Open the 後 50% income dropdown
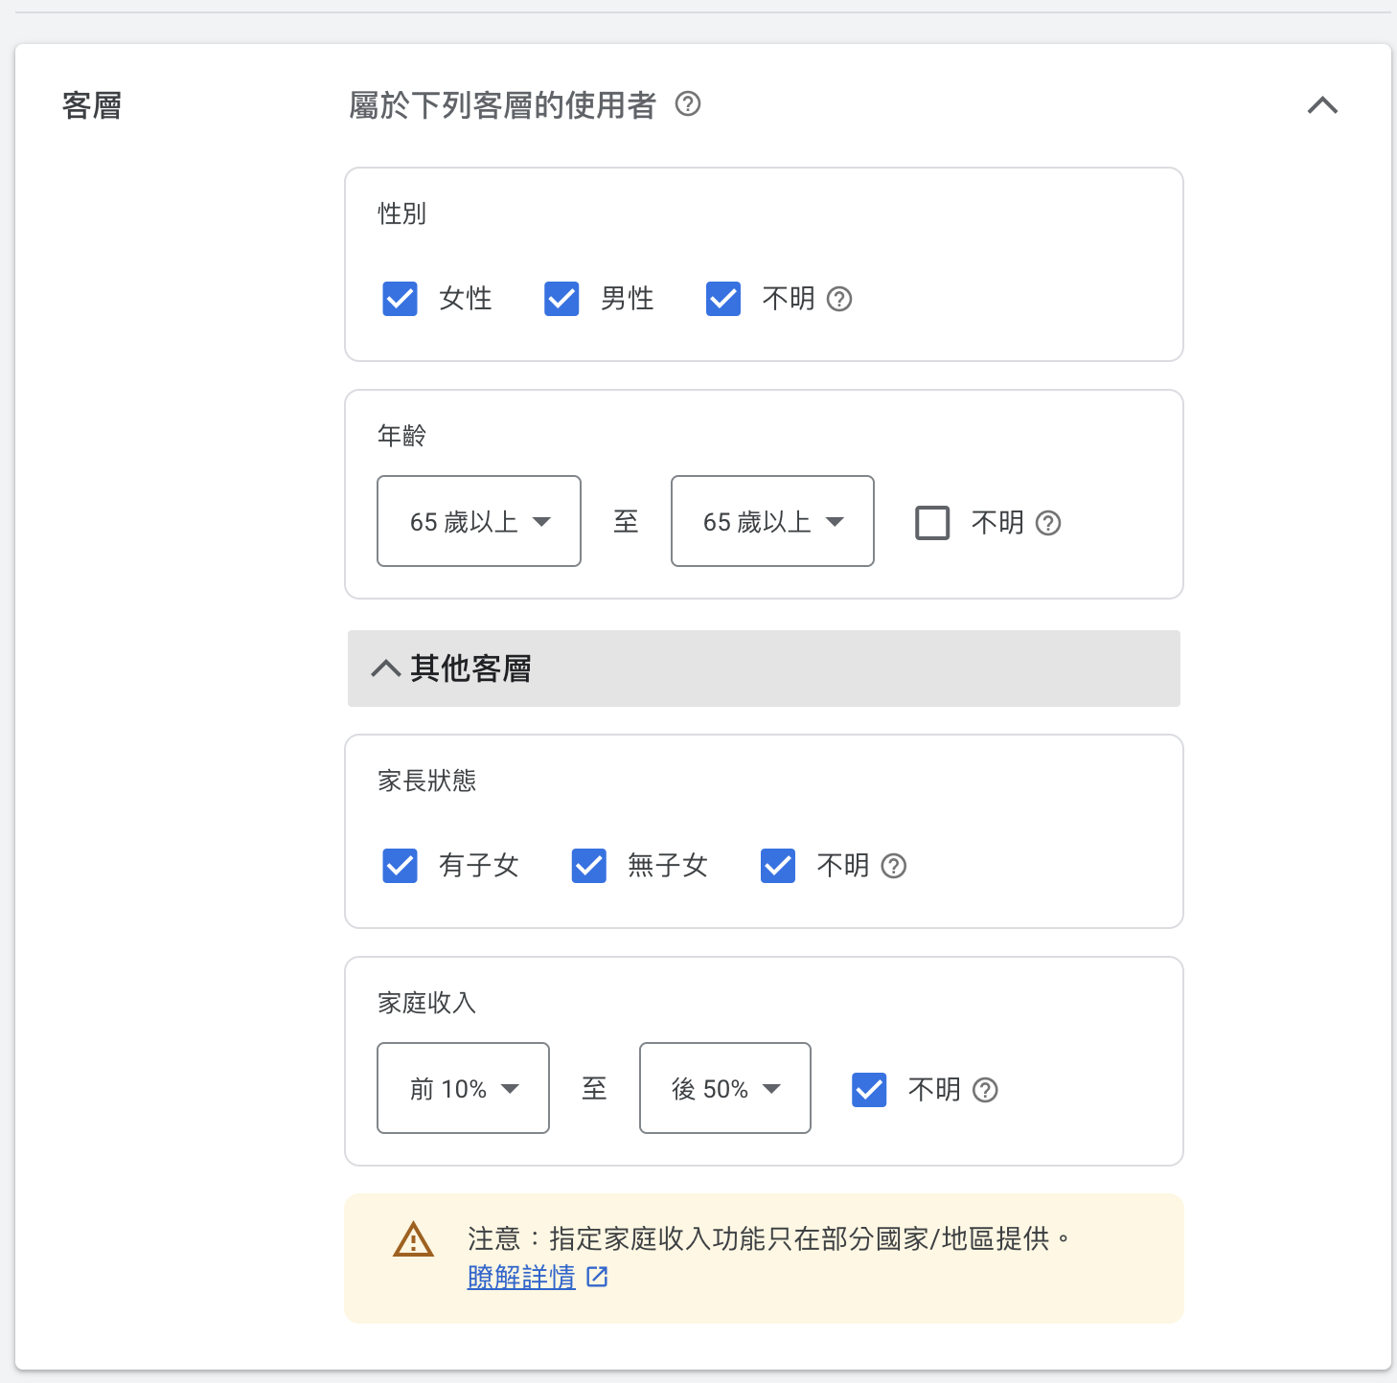 (x=725, y=1088)
